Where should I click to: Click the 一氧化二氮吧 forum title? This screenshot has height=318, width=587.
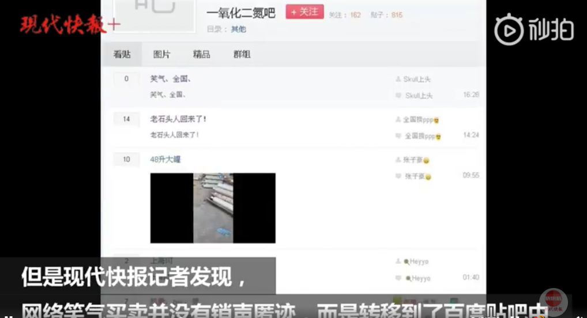pyautogui.click(x=240, y=13)
